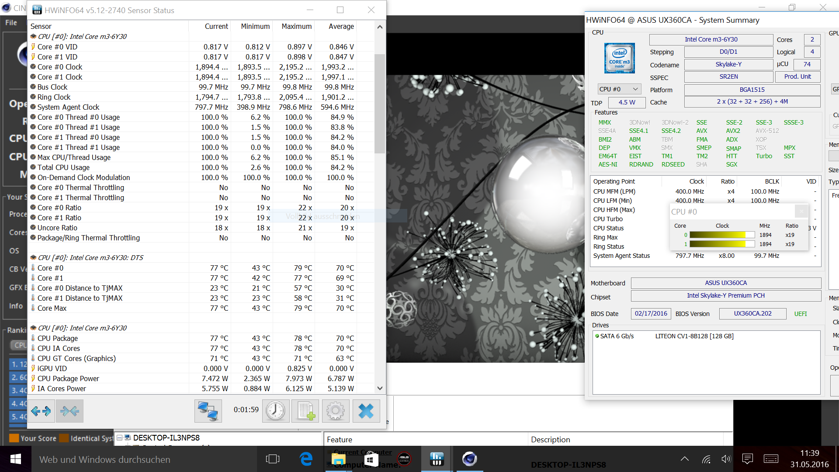Open remote network sensors monitor icon
The width and height of the screenshot is (839, 472).
pos(208,411)
